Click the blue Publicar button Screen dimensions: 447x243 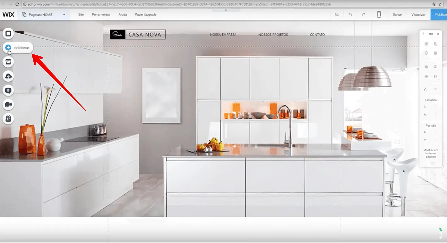click(439, 14)
